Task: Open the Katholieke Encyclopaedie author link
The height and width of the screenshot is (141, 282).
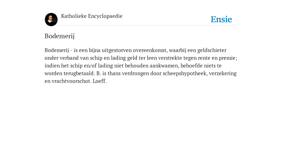Action: click(x=92, y=16)
